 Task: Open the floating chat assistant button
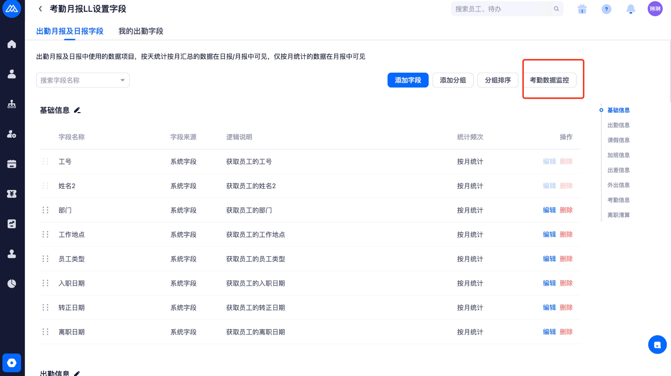657,345
